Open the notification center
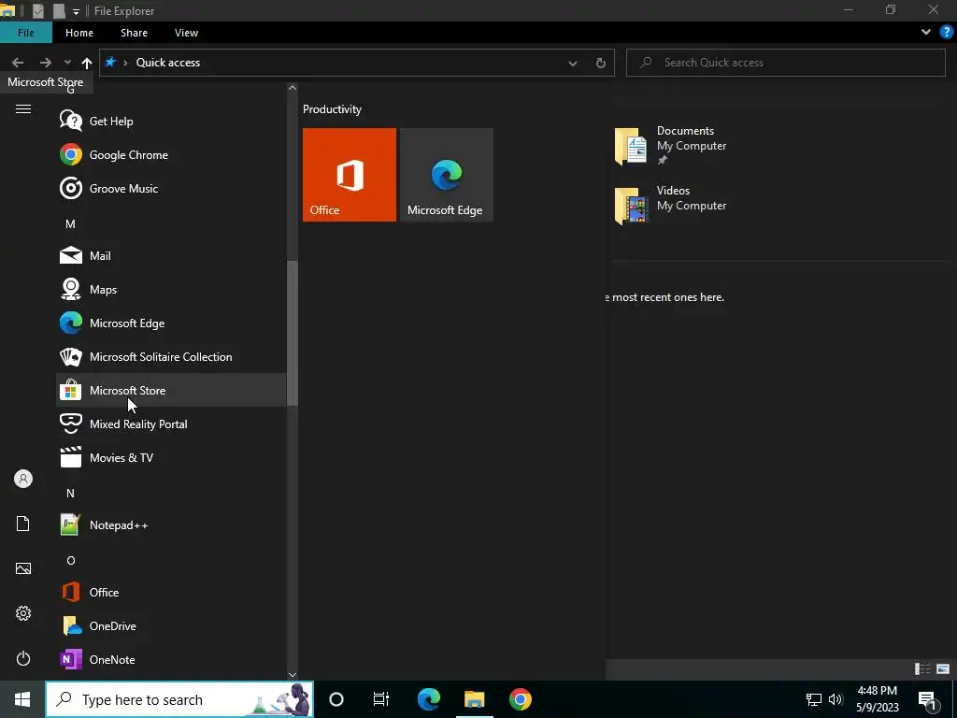The height and width of the screenshot is (718, 957). pyautogui.click(x=928, y=699)
